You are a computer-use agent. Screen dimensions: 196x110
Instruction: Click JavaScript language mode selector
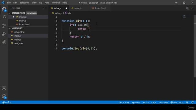click(x=163, y=102)
